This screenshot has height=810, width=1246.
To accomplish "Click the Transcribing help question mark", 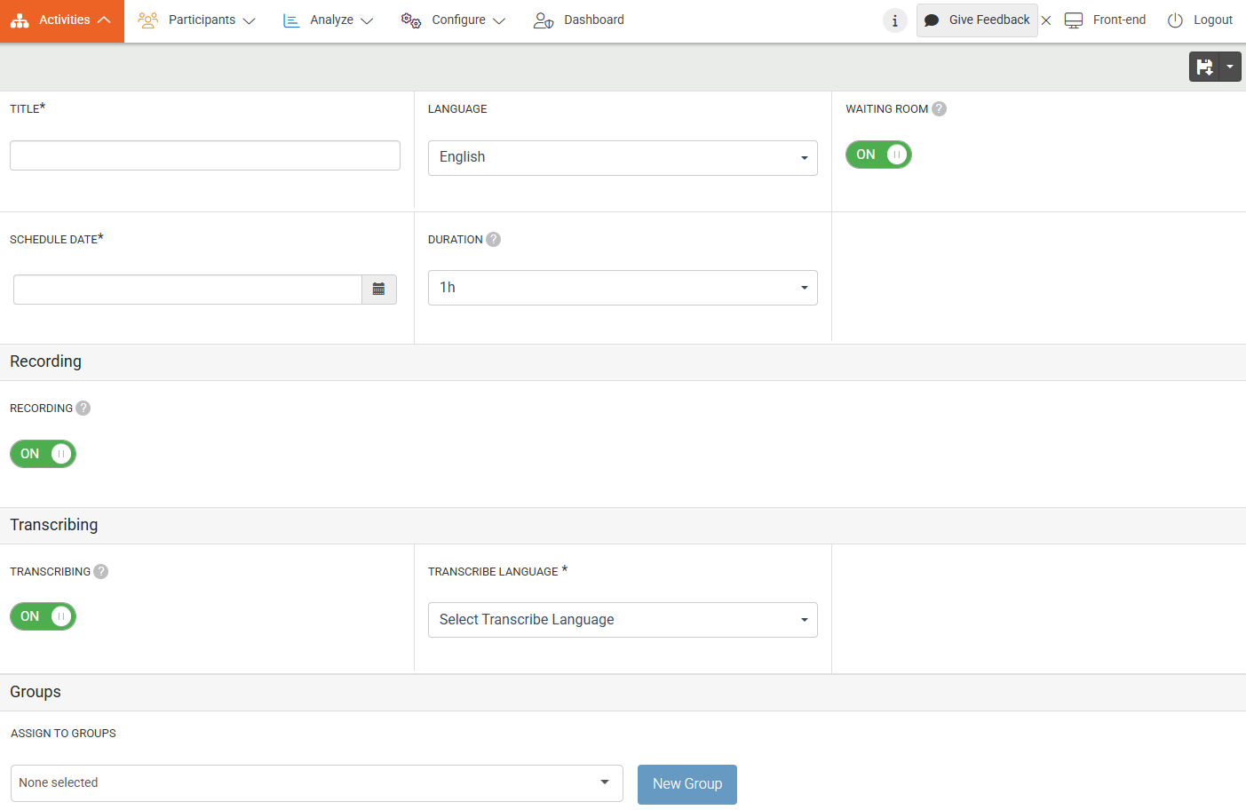I will 101,572.
